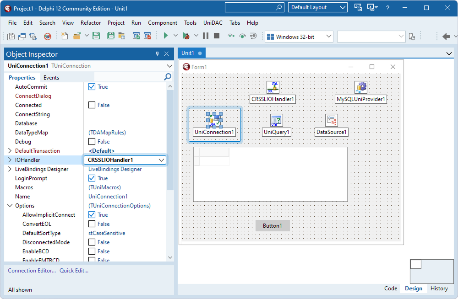The width and height of the screenshot is (458, 299).
Task: Click the Quick Edit link
Action: 74,270
